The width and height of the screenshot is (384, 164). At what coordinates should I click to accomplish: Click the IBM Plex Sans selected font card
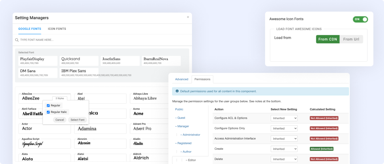tap(79, 73)
